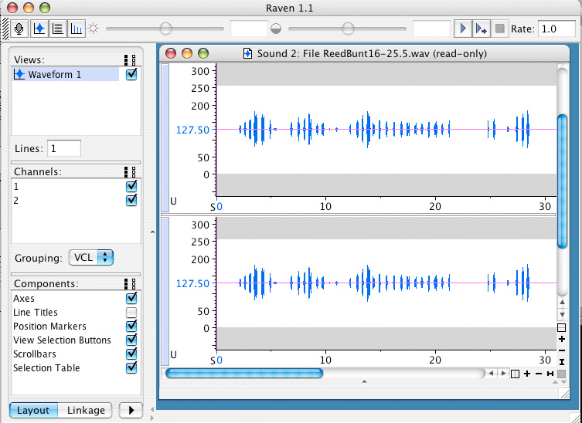Click the gray zoom-to-selection square button

pos(562,374)
